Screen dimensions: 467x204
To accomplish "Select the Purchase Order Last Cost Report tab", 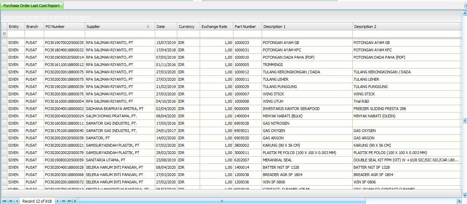I will click(x=32, y=6).
